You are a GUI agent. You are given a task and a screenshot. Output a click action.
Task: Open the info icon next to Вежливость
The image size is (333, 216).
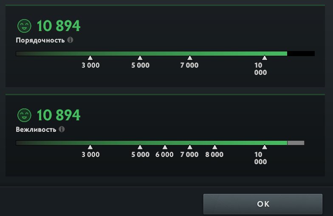tap(62, 129)
